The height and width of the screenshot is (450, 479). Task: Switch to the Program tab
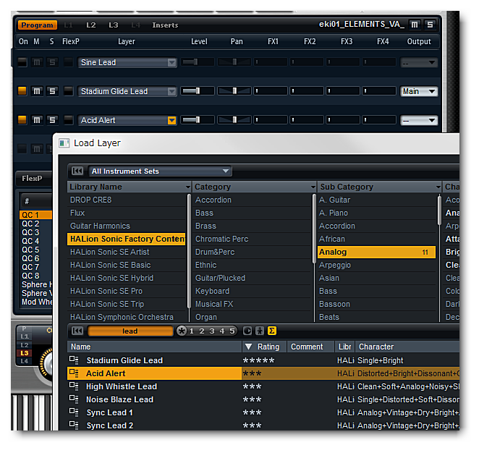(38, 25)
